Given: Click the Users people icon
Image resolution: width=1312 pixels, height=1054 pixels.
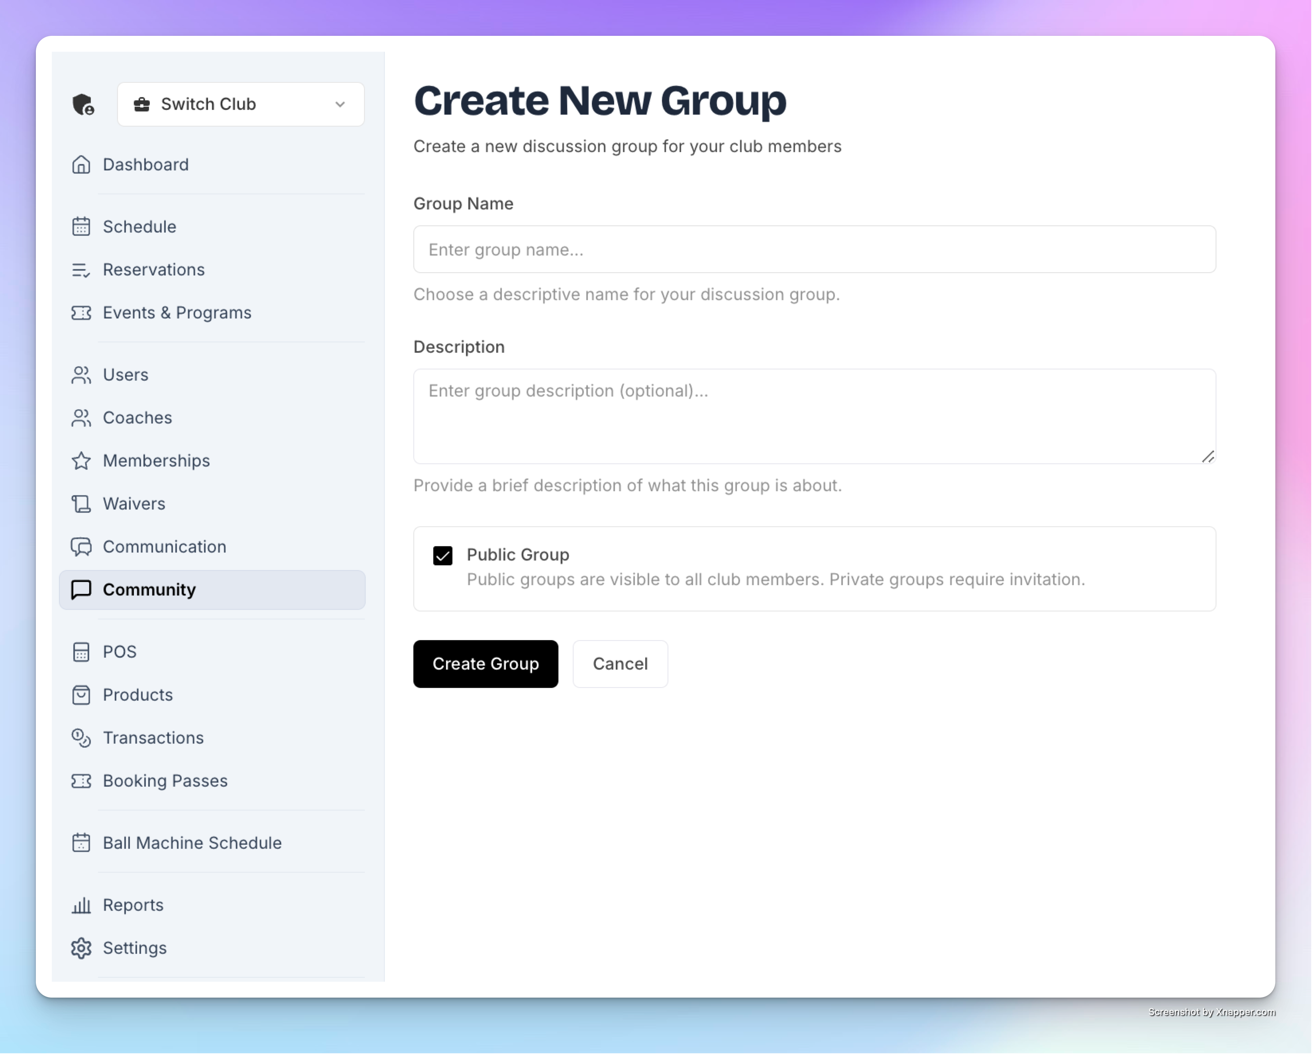Looking at the screenshot, I should pos(81,375).
